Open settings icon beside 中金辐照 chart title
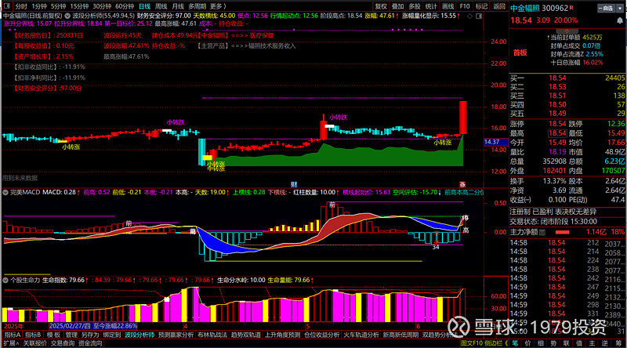 67,16
